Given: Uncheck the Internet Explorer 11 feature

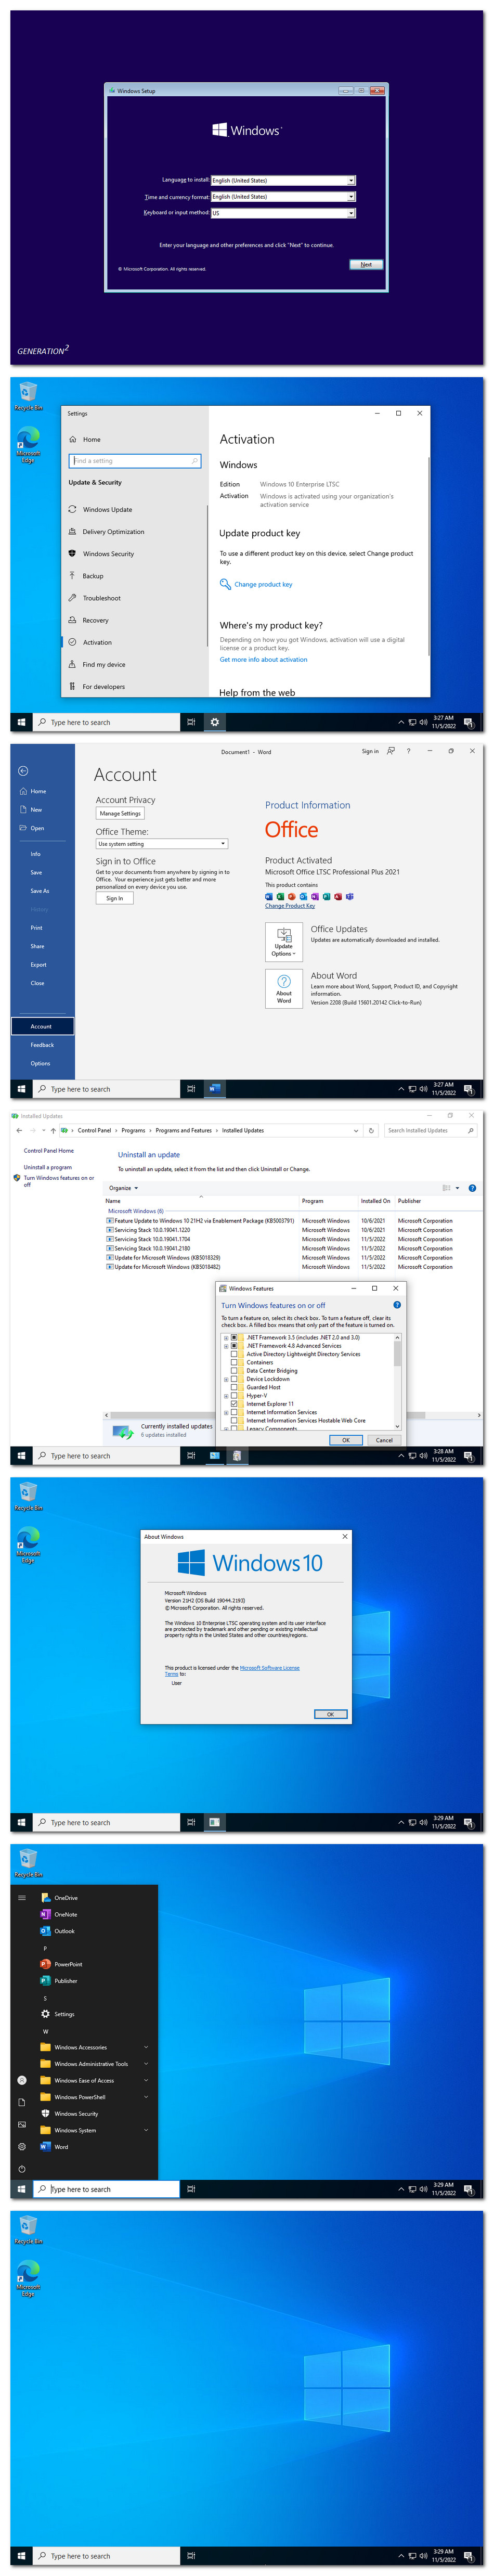Looking at the screenshot, I should point(234,1404).
